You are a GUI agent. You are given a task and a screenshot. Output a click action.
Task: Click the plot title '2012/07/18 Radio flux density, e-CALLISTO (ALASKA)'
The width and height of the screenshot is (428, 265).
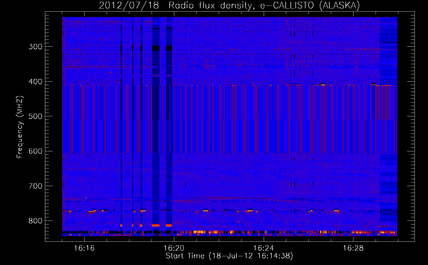click(x=229, y=5)
